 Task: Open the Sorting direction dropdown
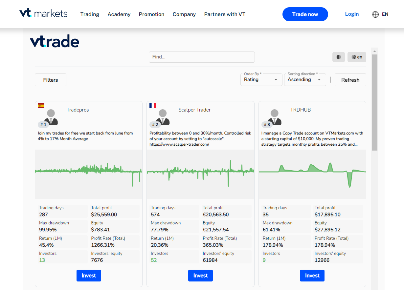(x=305, y=80)
